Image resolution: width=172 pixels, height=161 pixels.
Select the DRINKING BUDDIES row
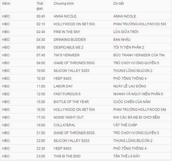click(86, 39)
